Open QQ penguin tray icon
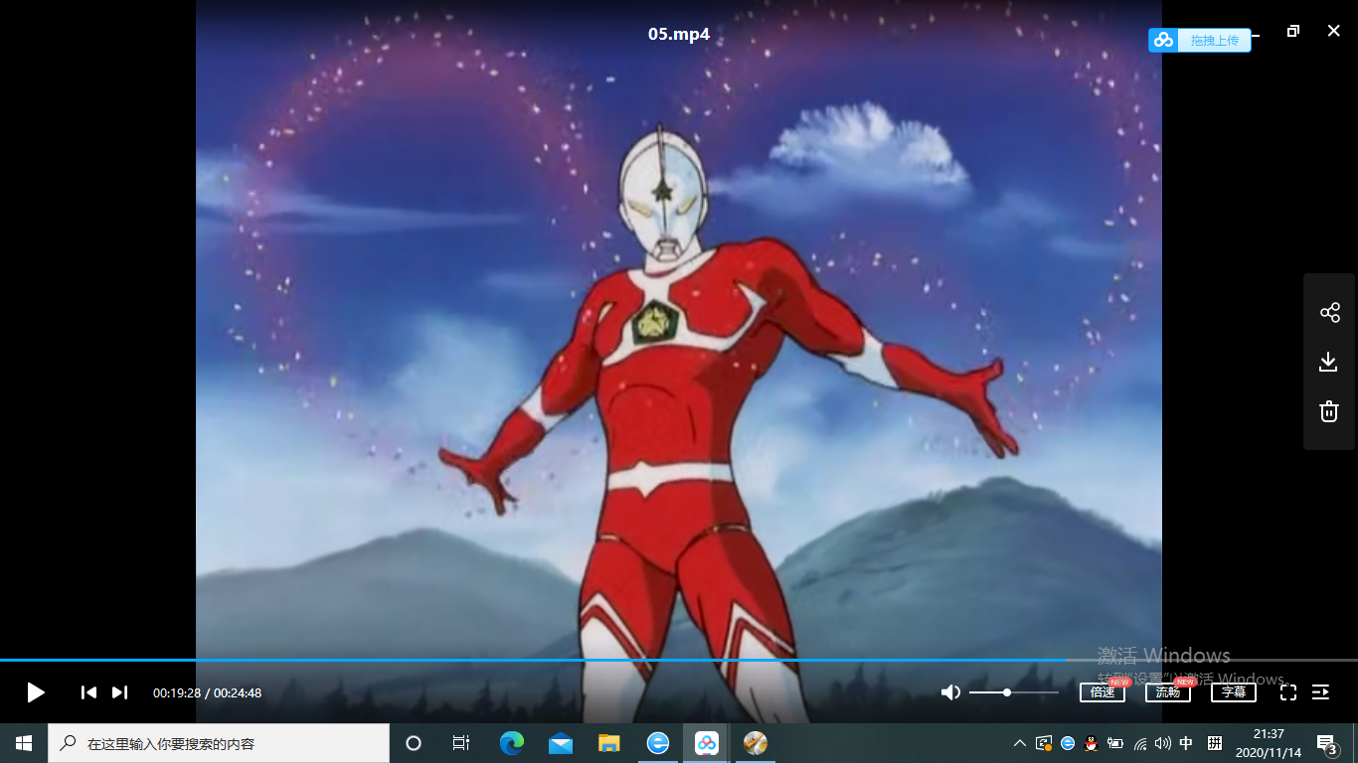 1091,743
